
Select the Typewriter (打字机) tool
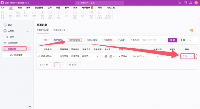(59, 15)
